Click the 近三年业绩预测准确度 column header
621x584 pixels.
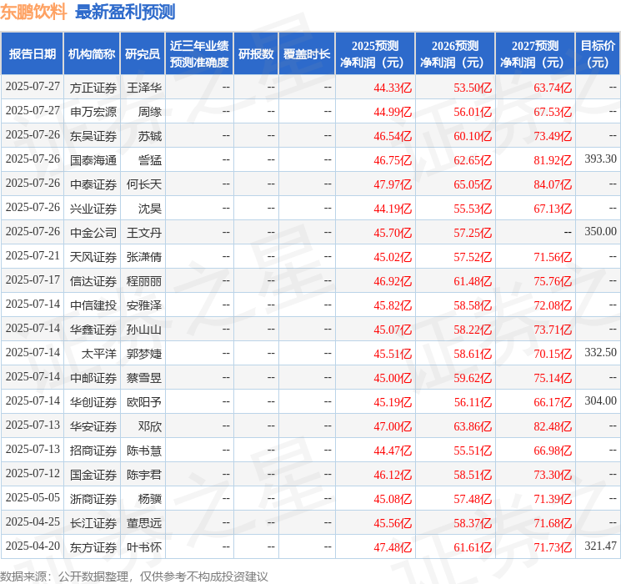198,54
